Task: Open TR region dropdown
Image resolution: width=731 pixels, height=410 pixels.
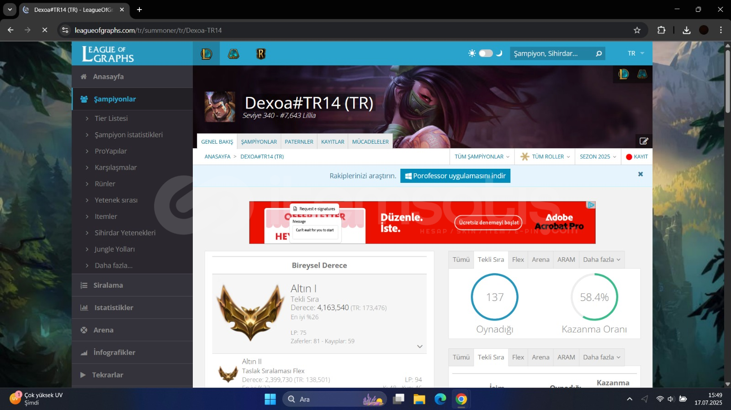Action: (x=636, y=53)
